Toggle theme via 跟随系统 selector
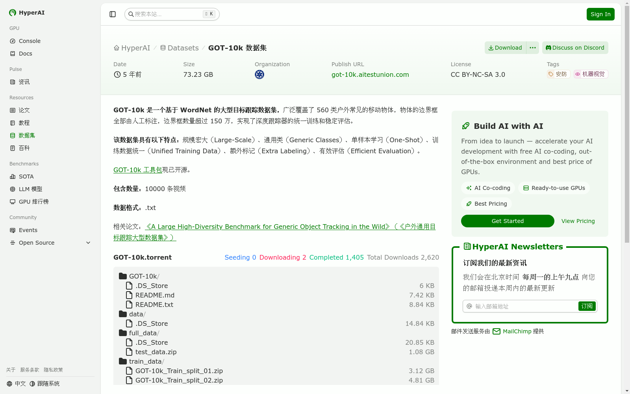 44,384
